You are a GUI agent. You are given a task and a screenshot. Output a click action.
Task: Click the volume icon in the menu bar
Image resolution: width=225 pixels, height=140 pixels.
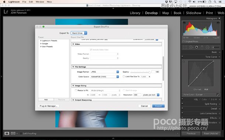click(194, 2)
